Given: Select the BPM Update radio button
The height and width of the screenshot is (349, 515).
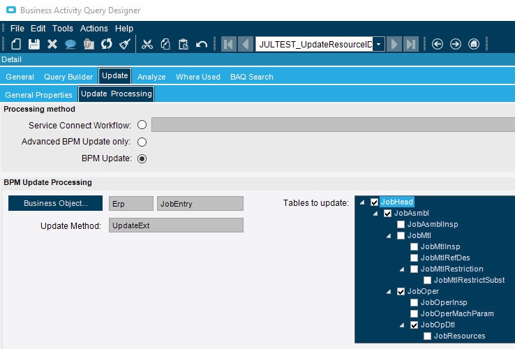Looking at the screenshot, I should coord(142,158).
